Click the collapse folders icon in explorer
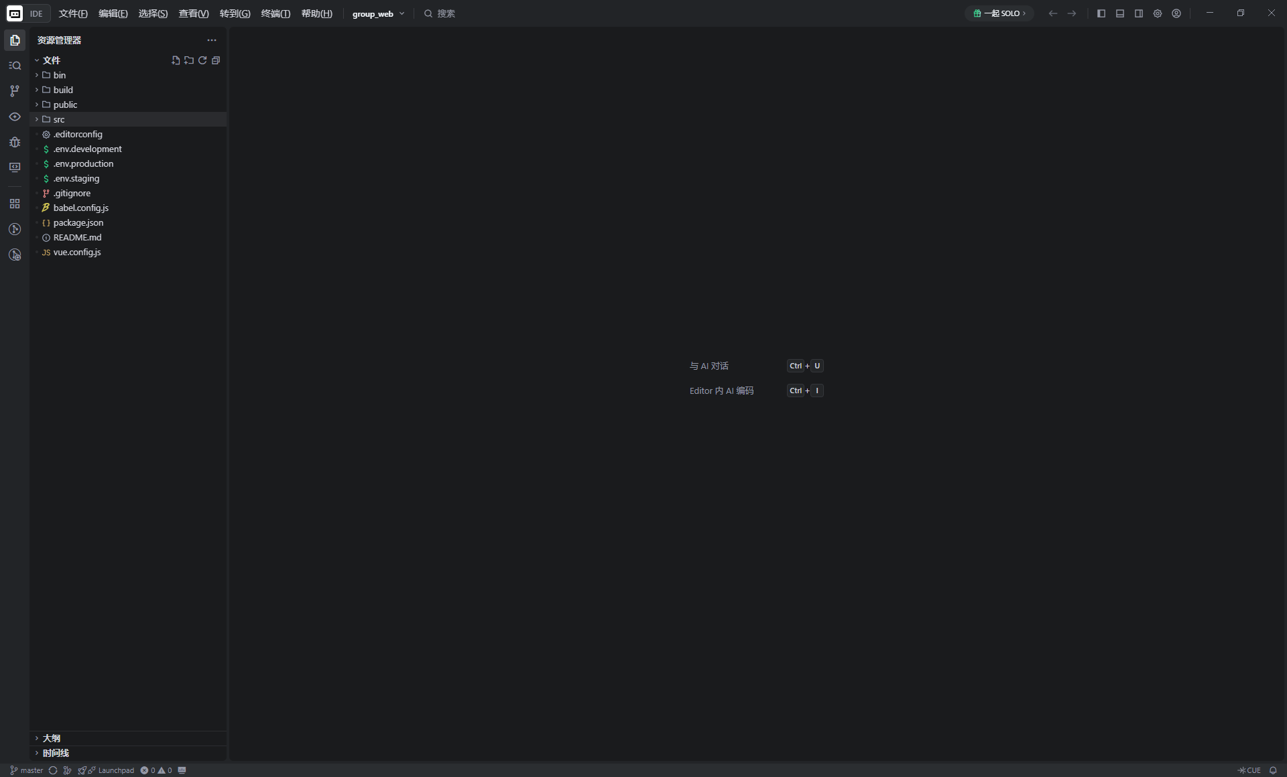Screen dimensions: 1287x777 click(x=216, y=60)
